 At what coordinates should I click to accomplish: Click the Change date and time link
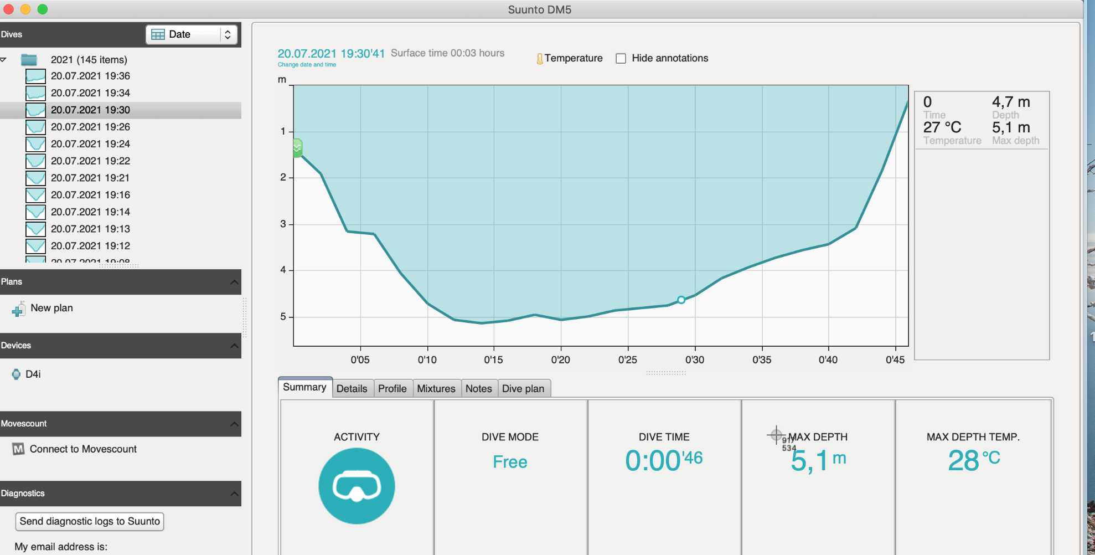tap(307, 65)
